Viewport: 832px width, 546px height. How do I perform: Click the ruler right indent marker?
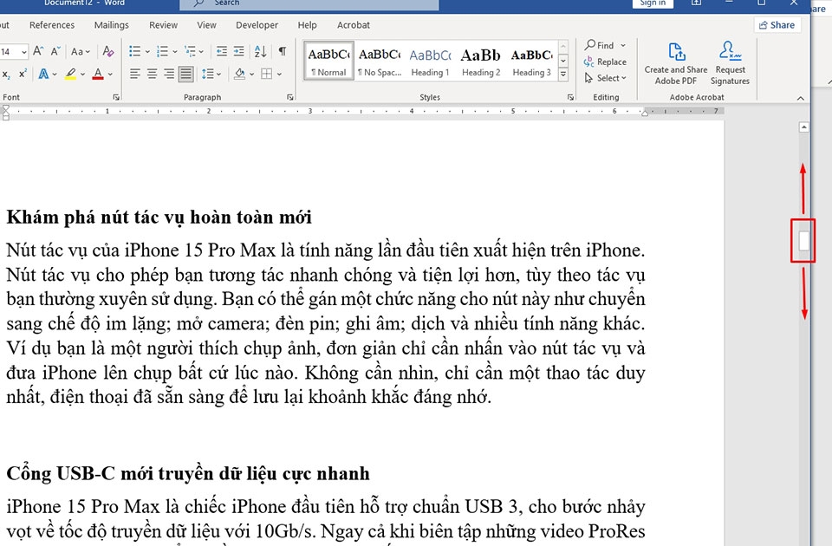pyautogui.click(x=645, y=113)
